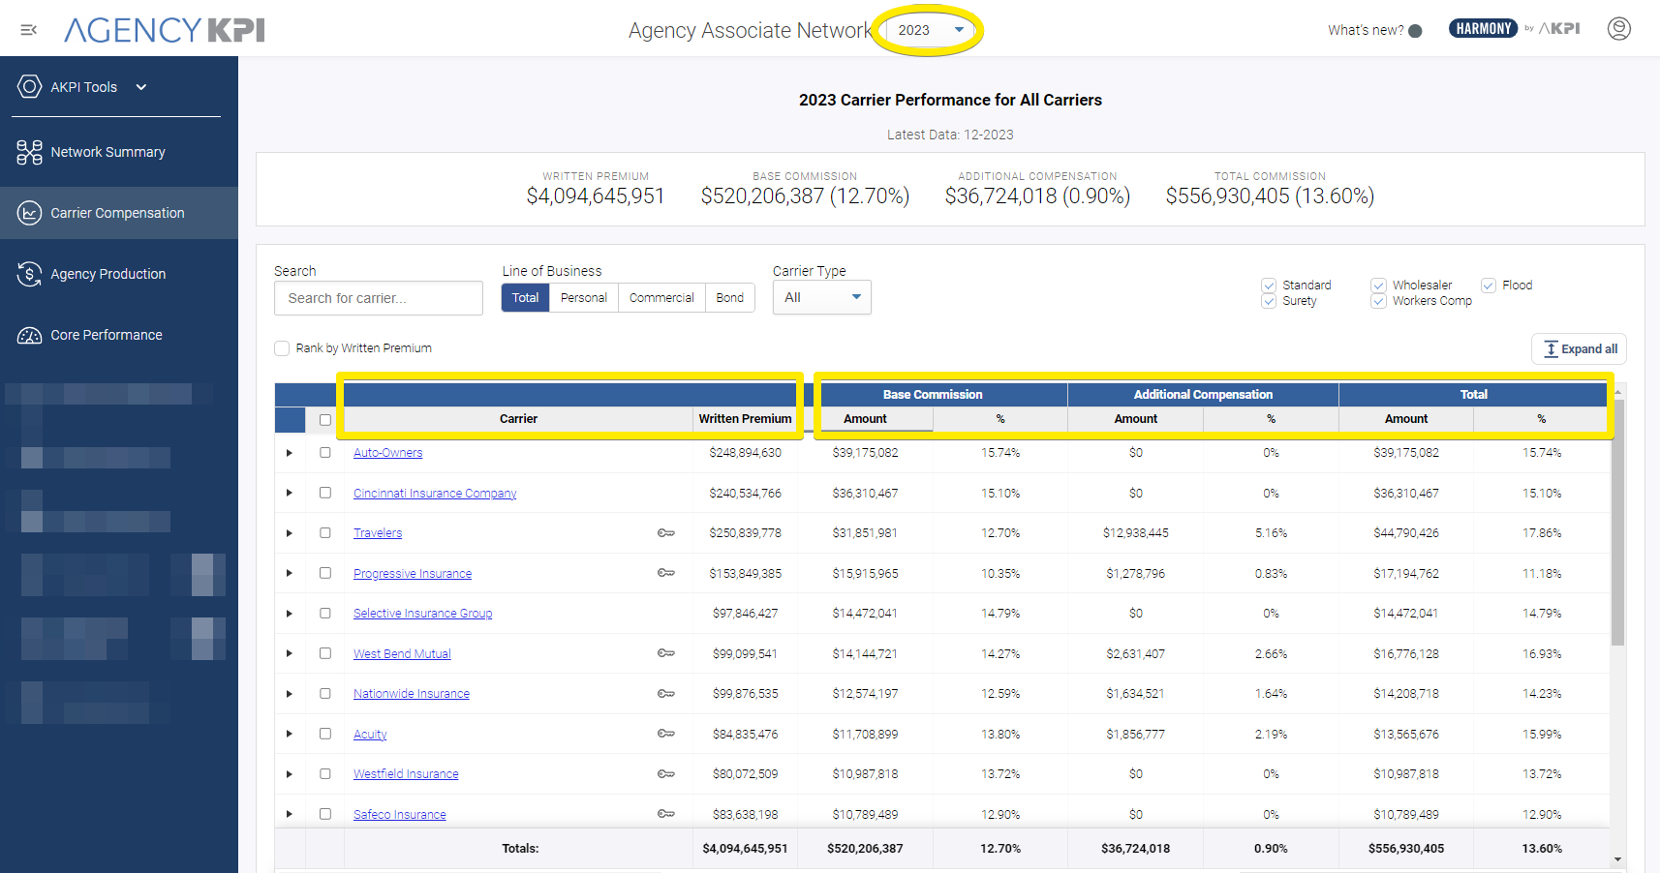
Task: Enable Rank by Written Premium checkbox
Action: tap(282, 348)
